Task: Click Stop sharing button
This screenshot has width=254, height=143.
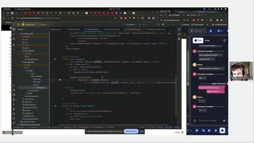Action: pos(131,131)
